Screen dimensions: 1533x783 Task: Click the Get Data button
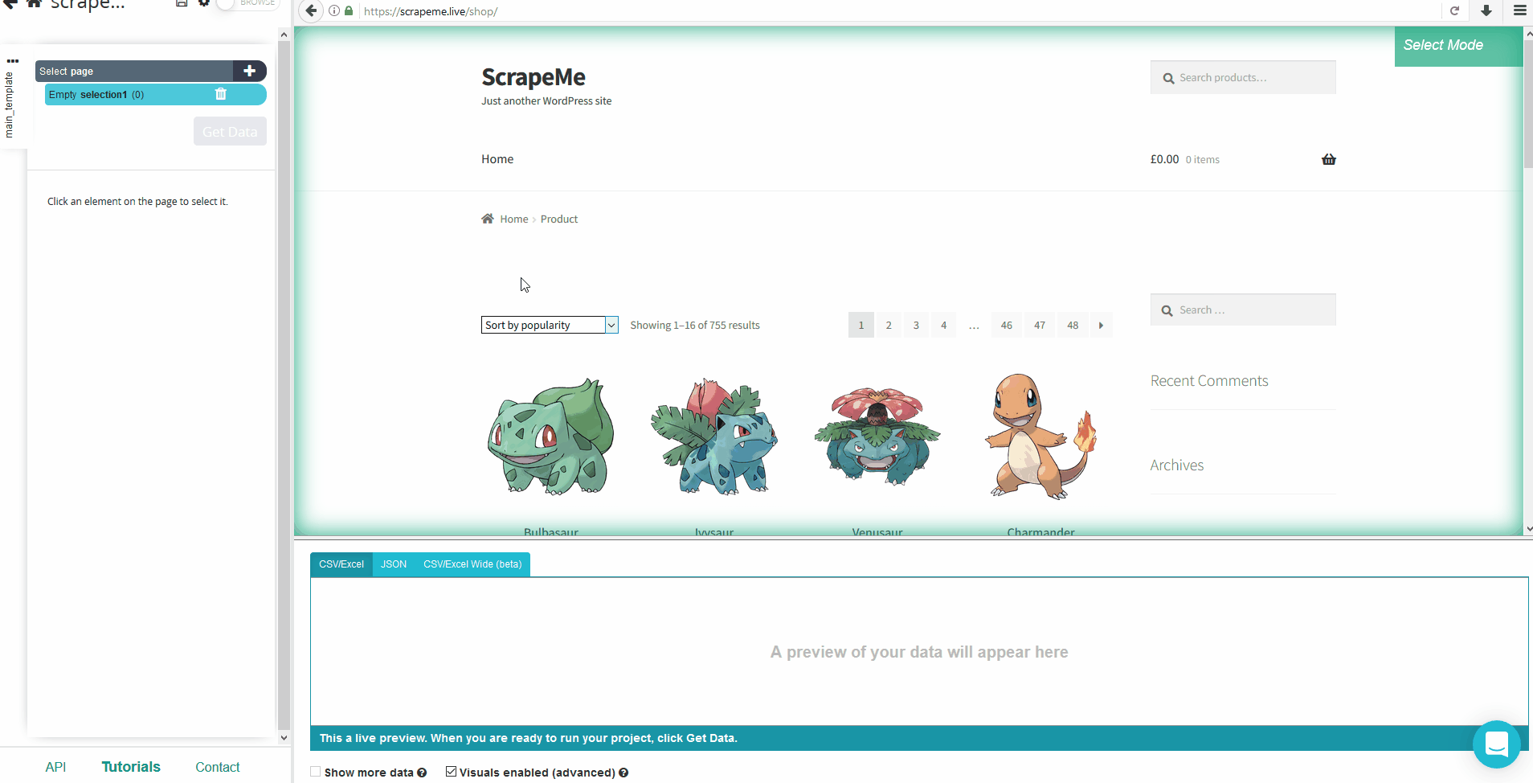(230, 131)
